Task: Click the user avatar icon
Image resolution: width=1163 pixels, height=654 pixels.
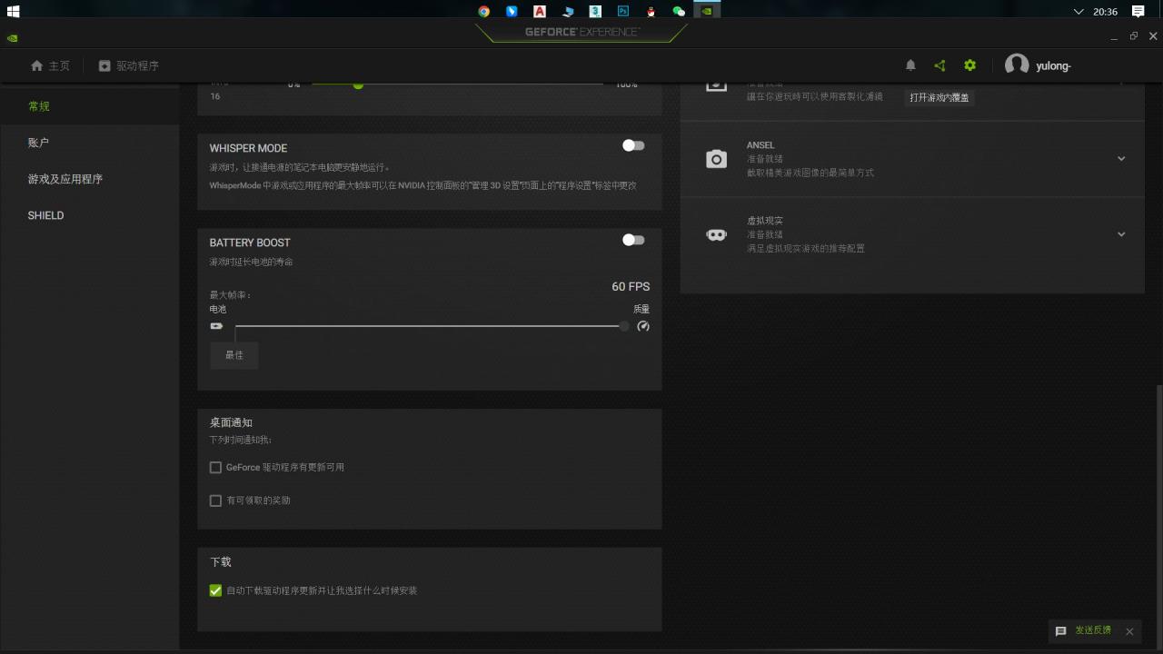Action: 1017,65
